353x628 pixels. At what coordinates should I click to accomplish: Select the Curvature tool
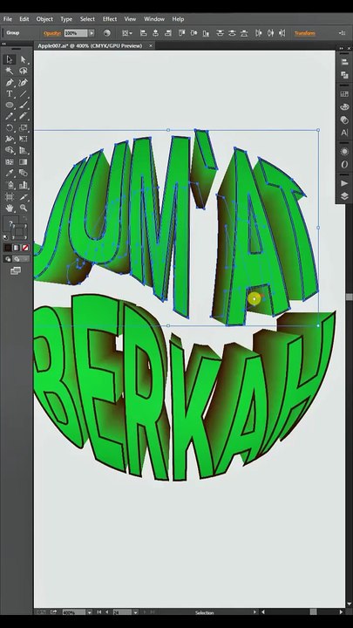[x=24, y=83]
